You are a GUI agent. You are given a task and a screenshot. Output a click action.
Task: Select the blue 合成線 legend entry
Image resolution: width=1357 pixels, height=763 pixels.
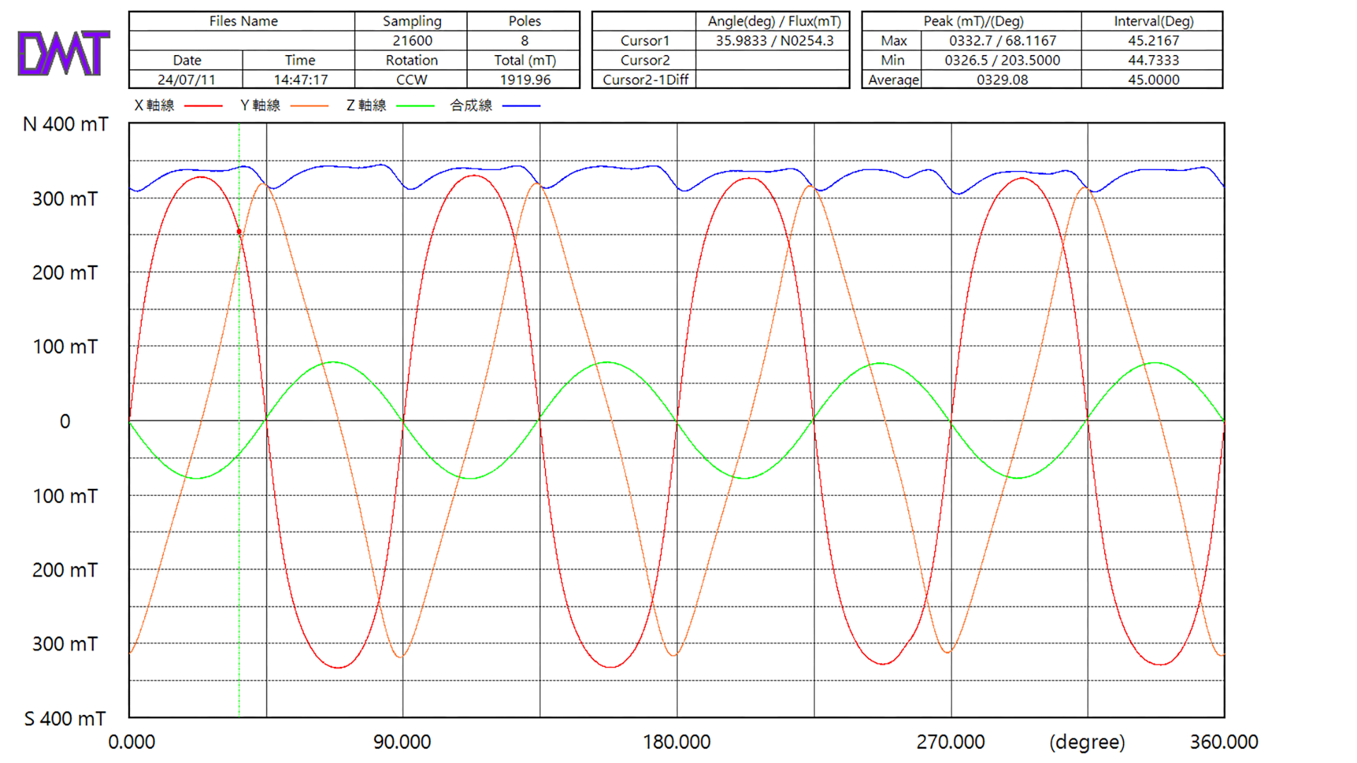coord(521,106)
